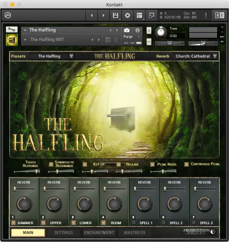The image size is (229, 242).
Task: Click the info i icon
Action: (137, 30)
